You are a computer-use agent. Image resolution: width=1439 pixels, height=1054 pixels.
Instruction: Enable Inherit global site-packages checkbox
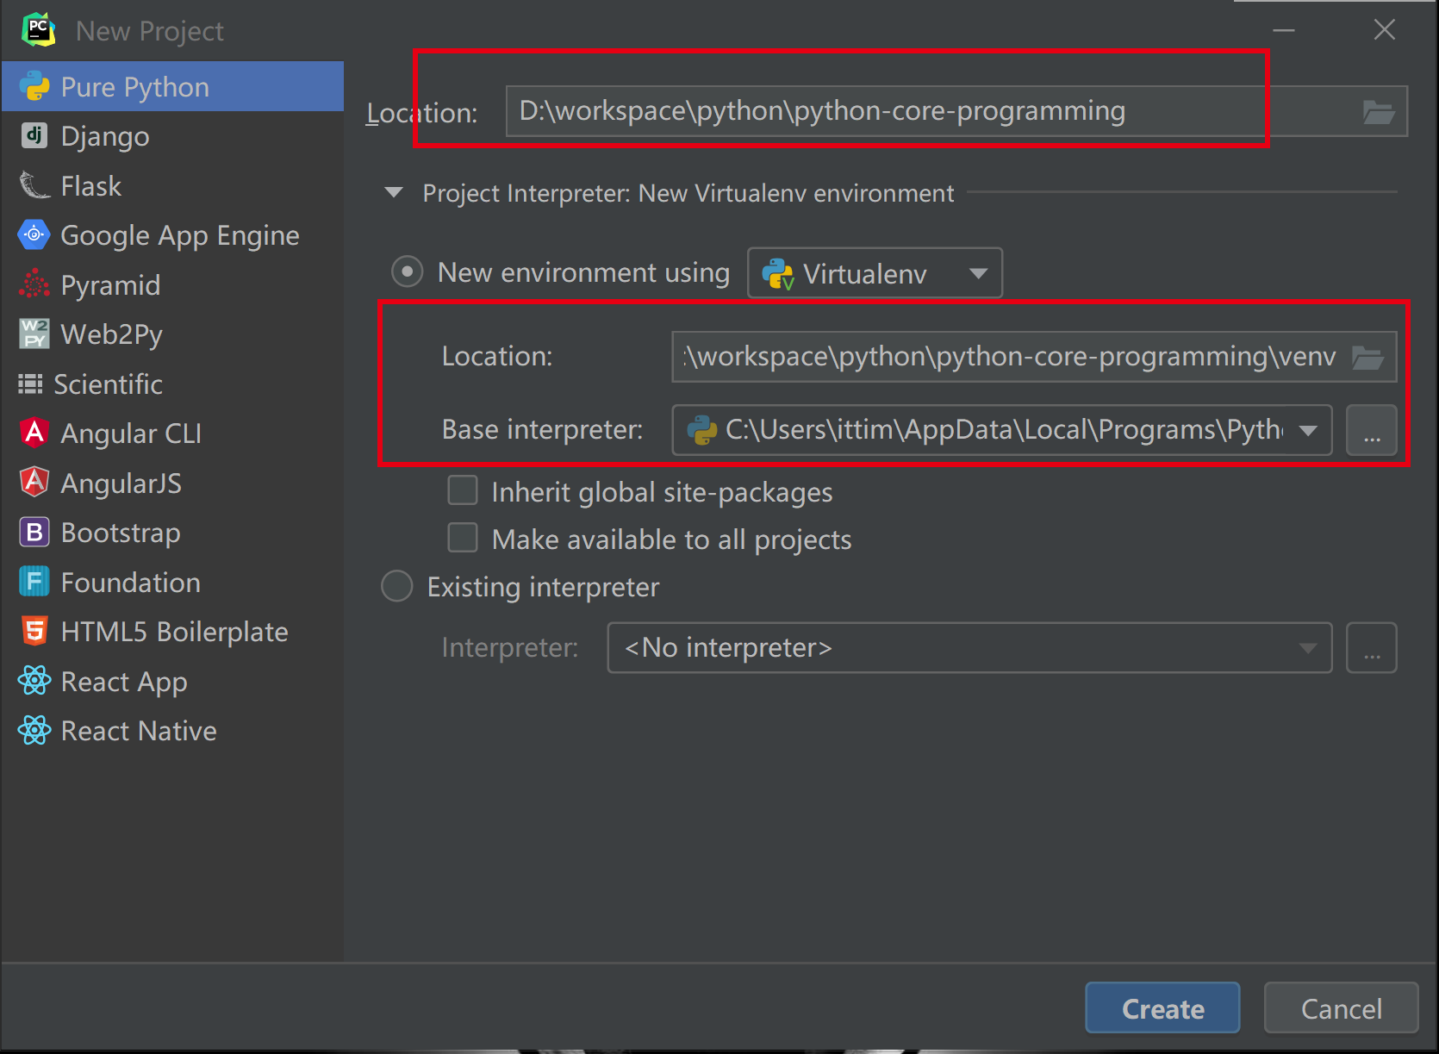click(x=463, y=490)
